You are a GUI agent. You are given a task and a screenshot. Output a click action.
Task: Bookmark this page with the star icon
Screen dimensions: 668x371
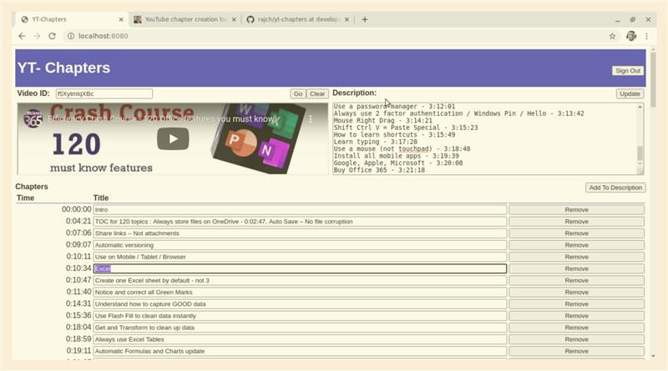[x=612, y=36]
